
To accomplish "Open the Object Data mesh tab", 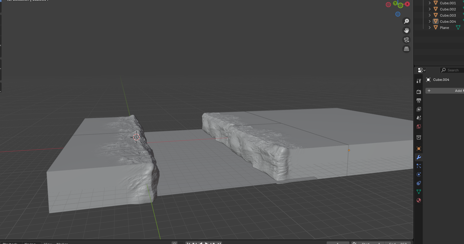I will tap(418, 192).
